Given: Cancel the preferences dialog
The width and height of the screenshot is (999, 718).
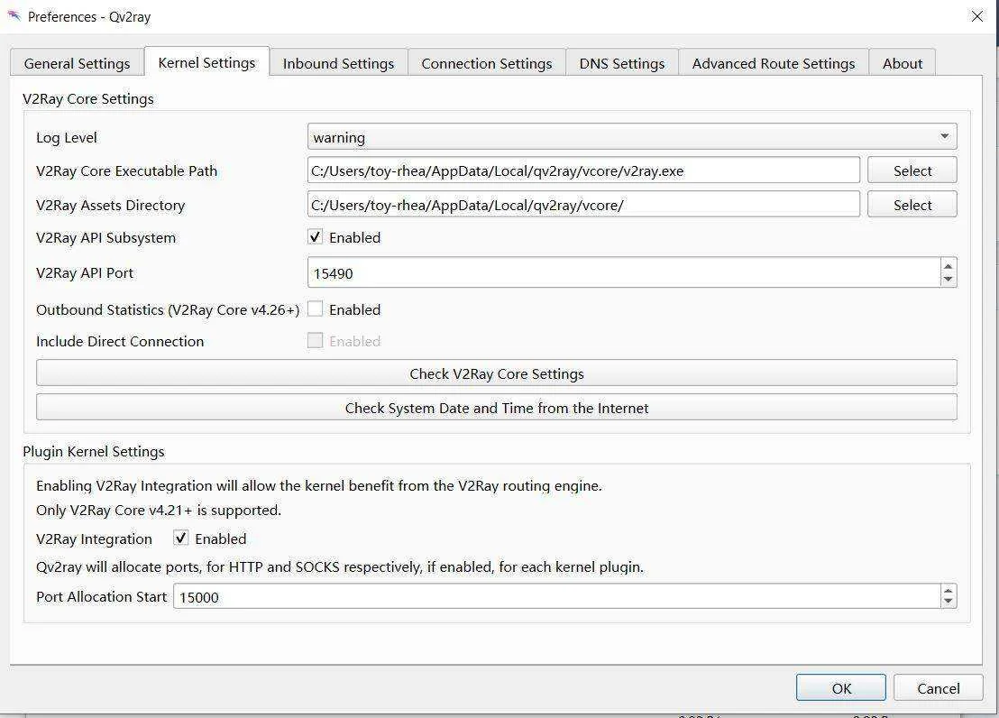Looking at the screenshot, I should (938, 688).
